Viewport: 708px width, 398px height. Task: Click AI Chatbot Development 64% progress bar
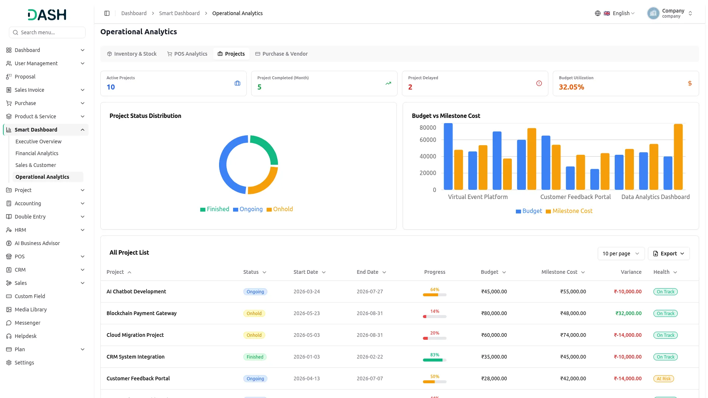[434, 295]
